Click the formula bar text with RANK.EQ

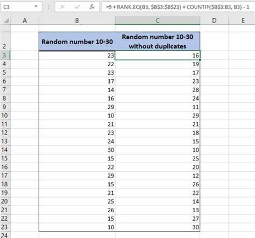point(178,7)
